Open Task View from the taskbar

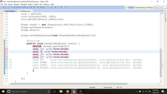click(54, 91)
